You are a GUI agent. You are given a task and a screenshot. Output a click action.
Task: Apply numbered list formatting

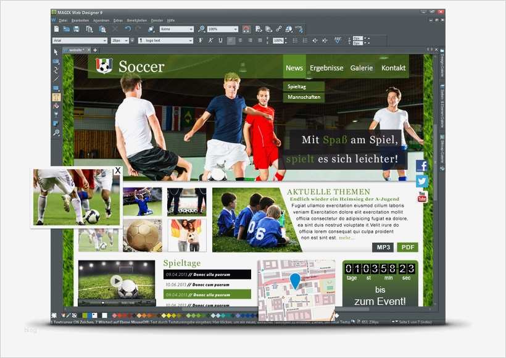point(305,40)
